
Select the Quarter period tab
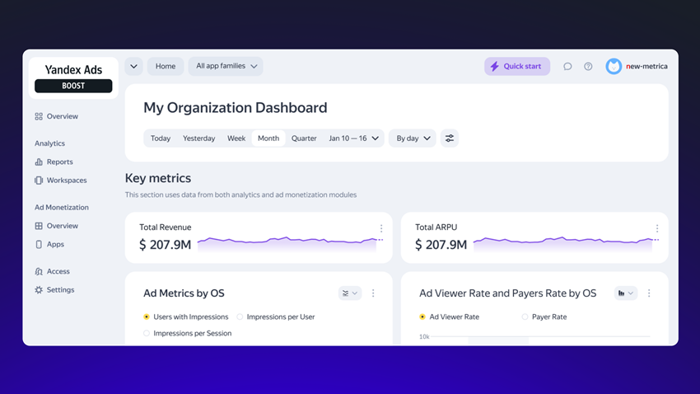click(304, 138)
